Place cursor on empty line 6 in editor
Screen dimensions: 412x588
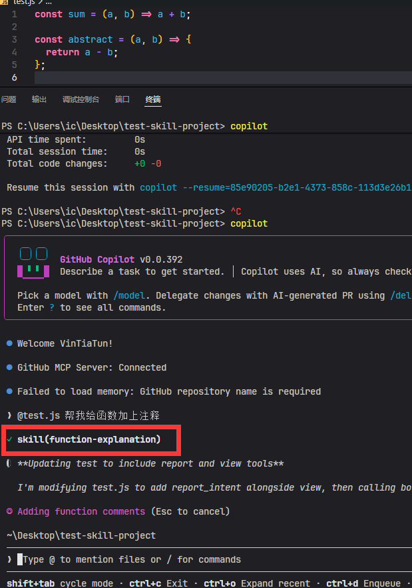pyautogui.click(x=200, y=77)
